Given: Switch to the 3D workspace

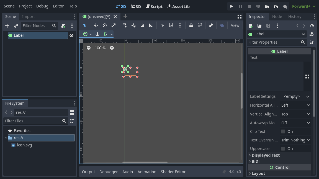Looking at the screenshot, I should point(136,6).
